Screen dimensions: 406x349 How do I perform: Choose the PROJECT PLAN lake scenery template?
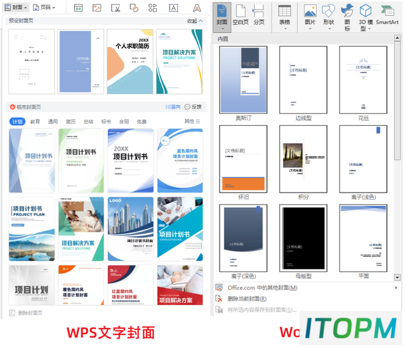pyautogui.click(x=32, y=229)
